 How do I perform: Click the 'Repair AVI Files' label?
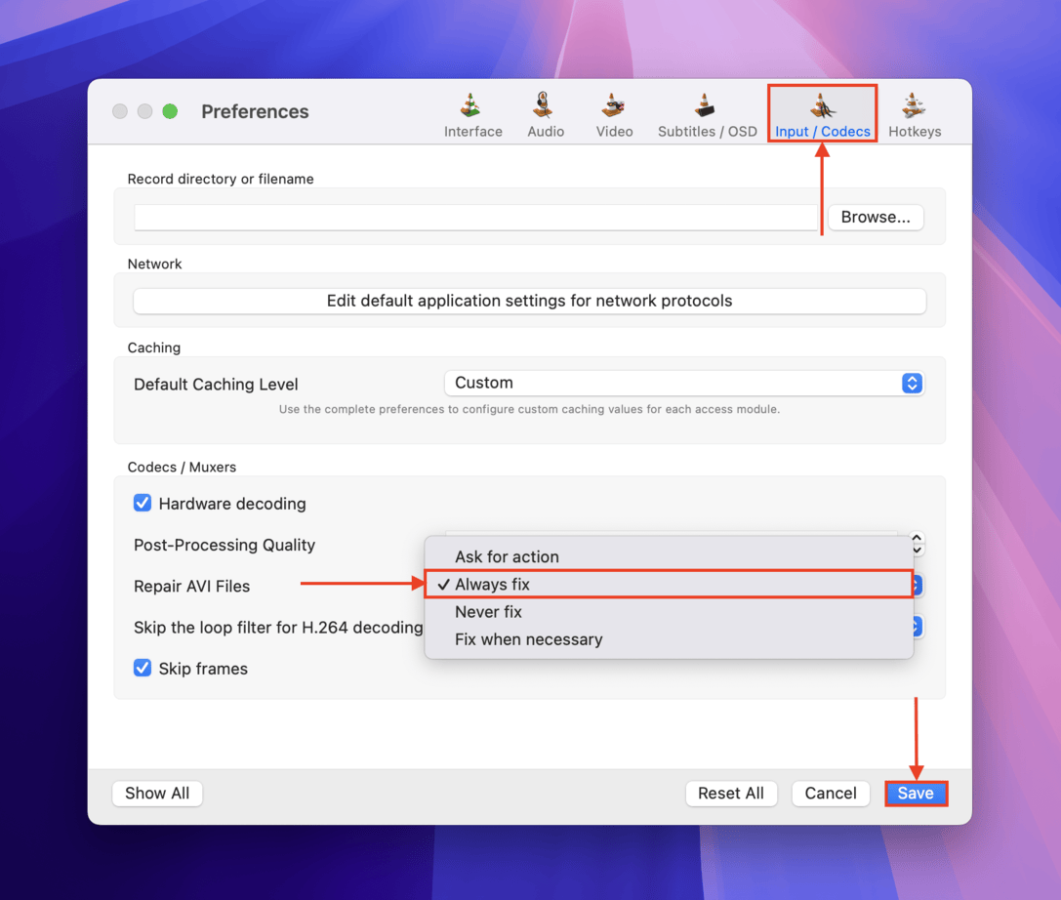pos(191,586)
